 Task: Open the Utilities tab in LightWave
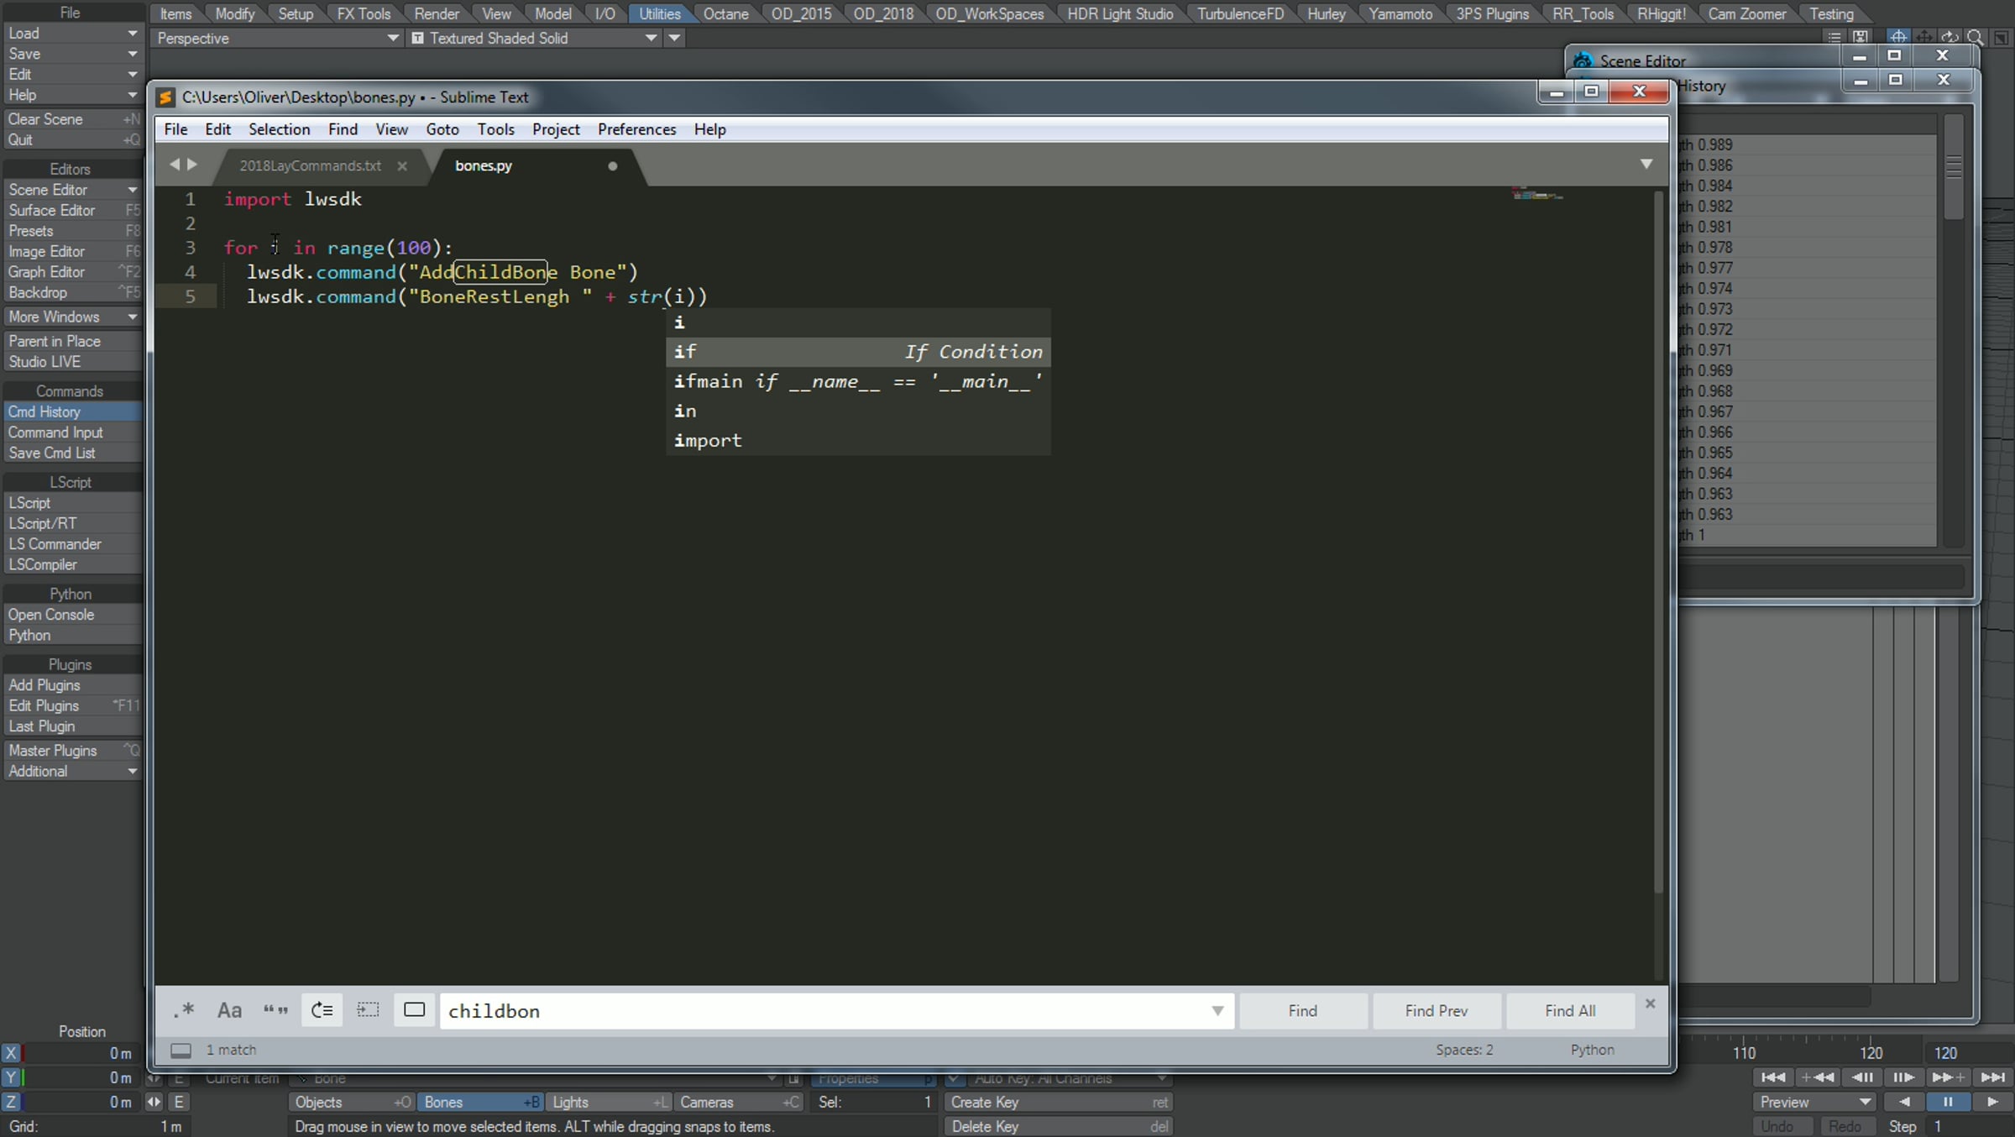point(659,13)
